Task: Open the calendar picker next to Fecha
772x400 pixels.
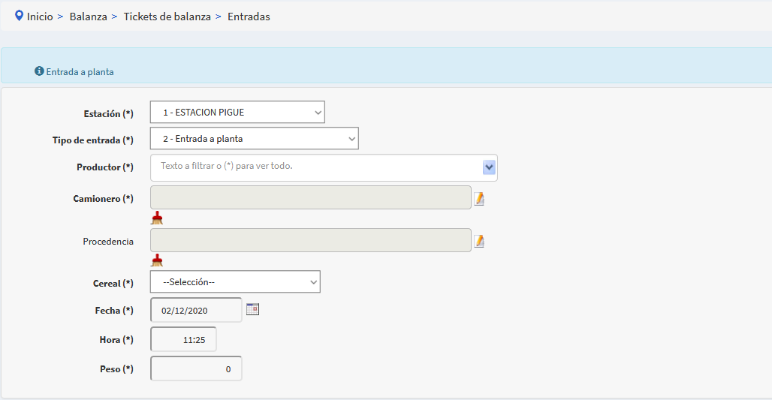Action: (252, 309)
